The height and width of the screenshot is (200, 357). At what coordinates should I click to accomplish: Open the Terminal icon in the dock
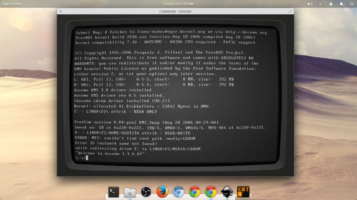coord(114,192)
